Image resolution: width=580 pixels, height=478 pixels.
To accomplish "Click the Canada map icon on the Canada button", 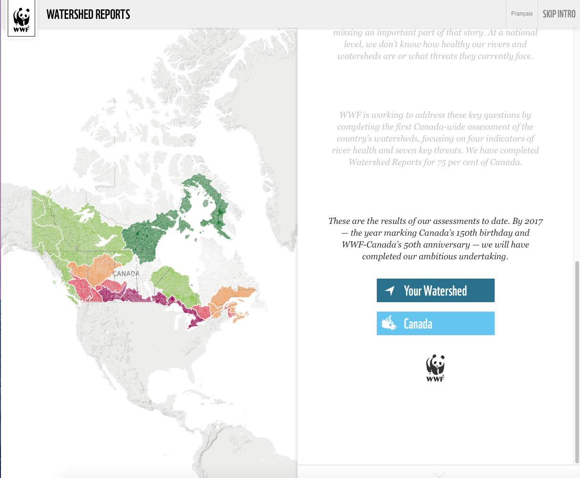I will coord(389,323).
